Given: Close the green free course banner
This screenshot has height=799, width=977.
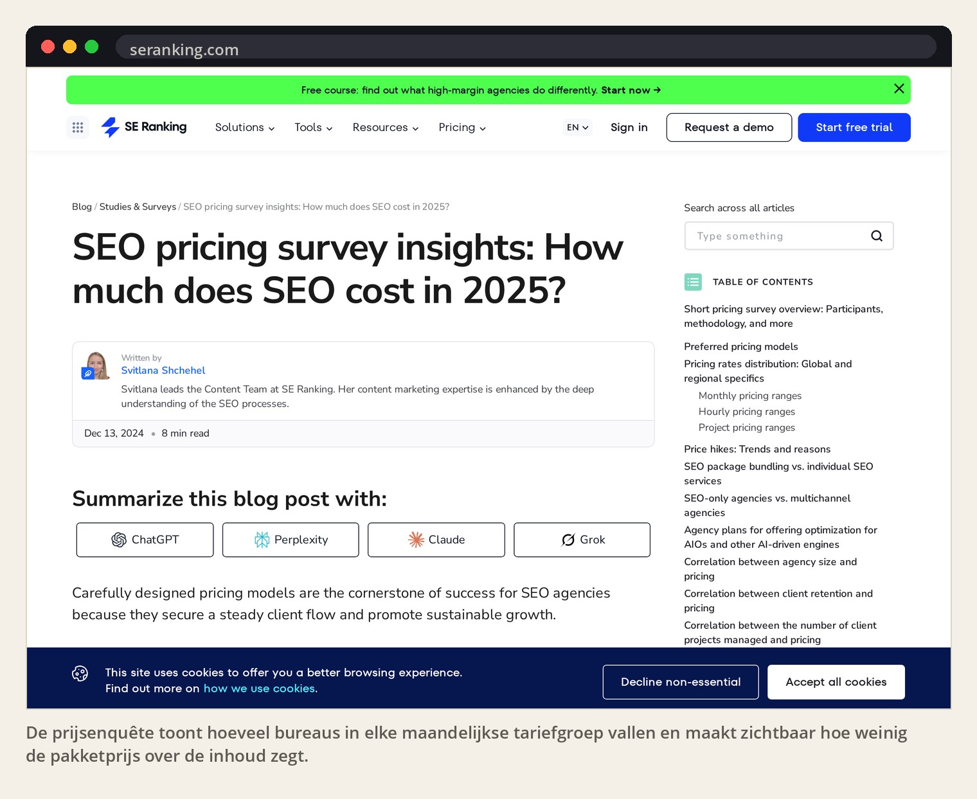Looking at the screenshot, I should (x=899, y=89).
